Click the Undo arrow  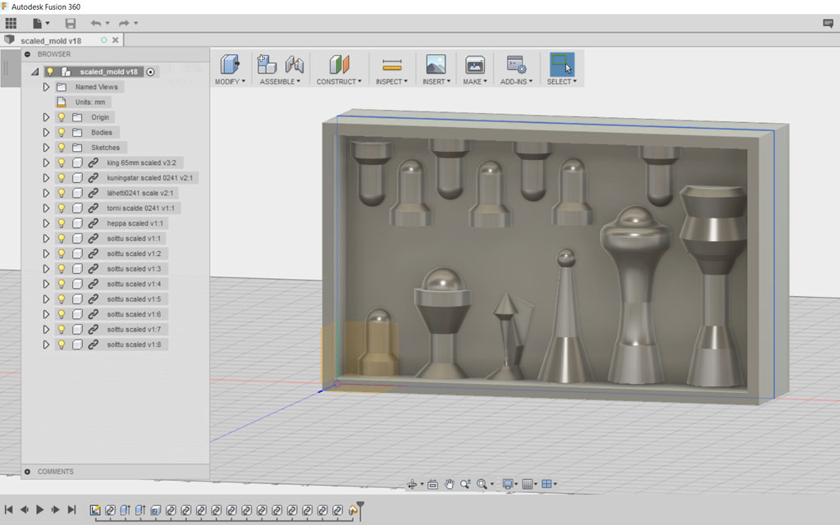click(96, 23)
